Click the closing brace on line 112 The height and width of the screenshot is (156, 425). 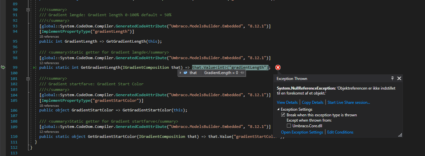pos(31,147)
